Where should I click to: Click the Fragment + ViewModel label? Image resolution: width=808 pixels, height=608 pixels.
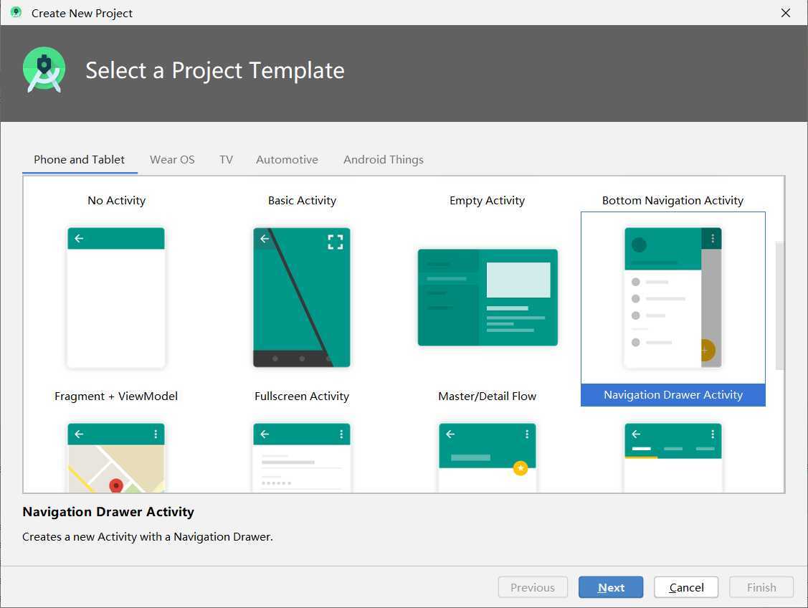point(116,396)
